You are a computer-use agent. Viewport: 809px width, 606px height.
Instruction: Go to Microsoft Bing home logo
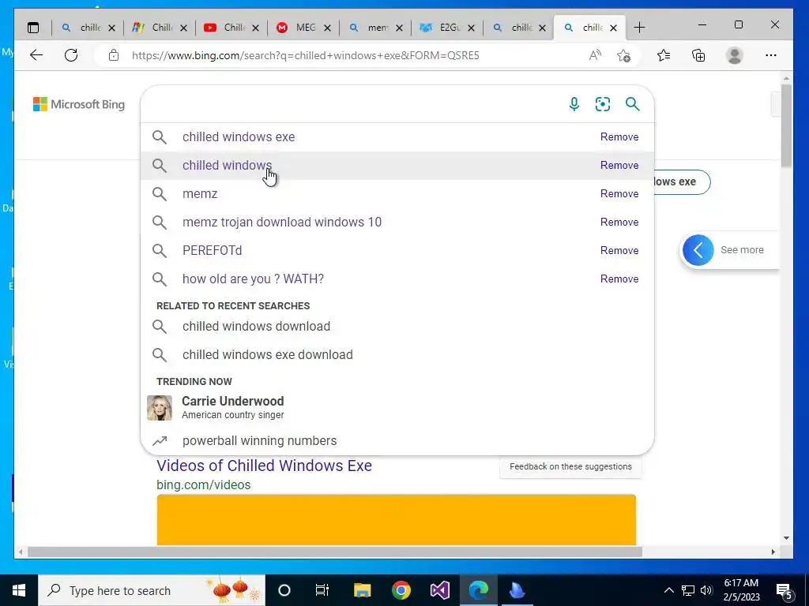click(x=79, y=104)
